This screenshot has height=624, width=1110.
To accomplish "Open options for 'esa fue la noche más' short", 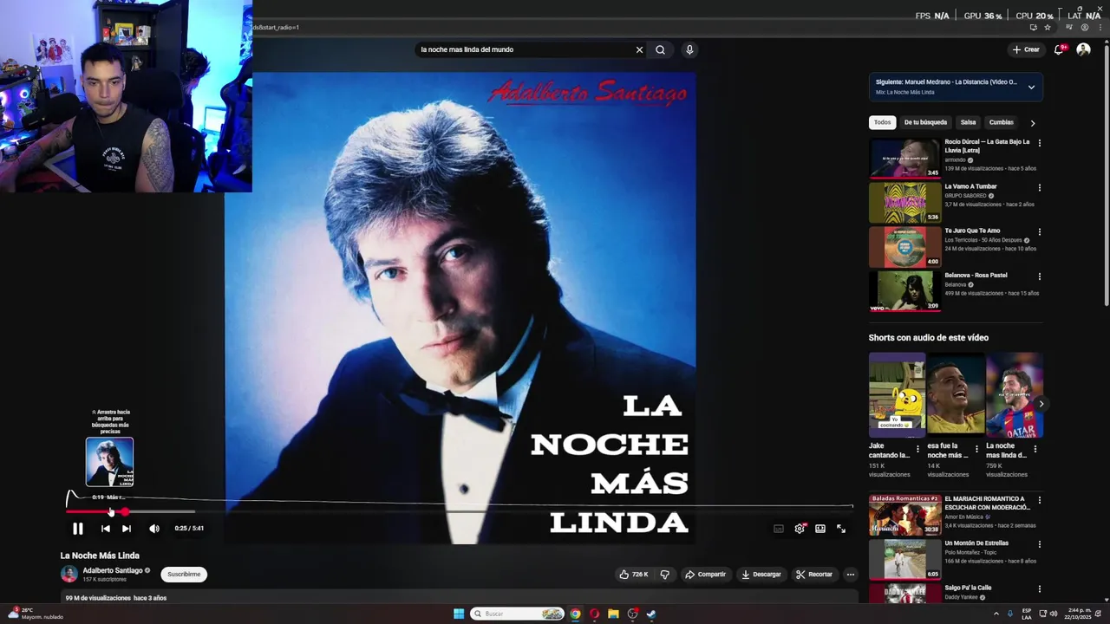I will 976,449.
